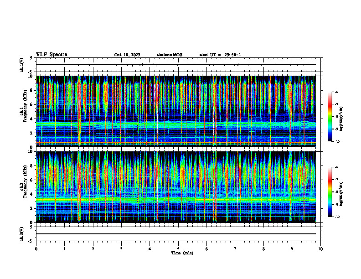Click the ch.1 spectrogram color scale bar

[330, 117]
